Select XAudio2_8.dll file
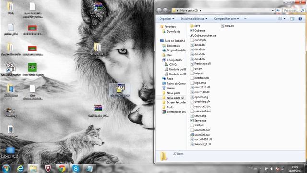307x173 pixels. (201, 144)
